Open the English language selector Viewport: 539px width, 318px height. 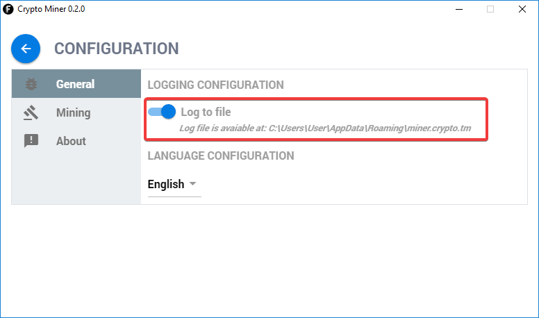(x=167, y=184)
